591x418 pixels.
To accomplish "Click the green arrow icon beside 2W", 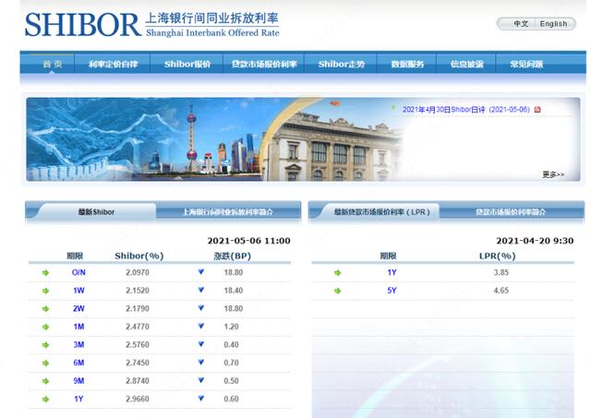I will click(44, 308).
